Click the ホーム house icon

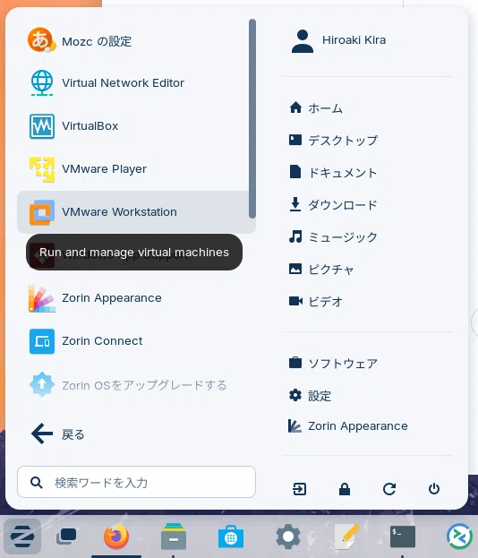(x=295, y=107)
